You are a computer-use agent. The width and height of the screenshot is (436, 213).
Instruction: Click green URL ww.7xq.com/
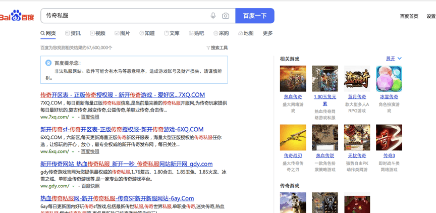[x=55, y=117]
